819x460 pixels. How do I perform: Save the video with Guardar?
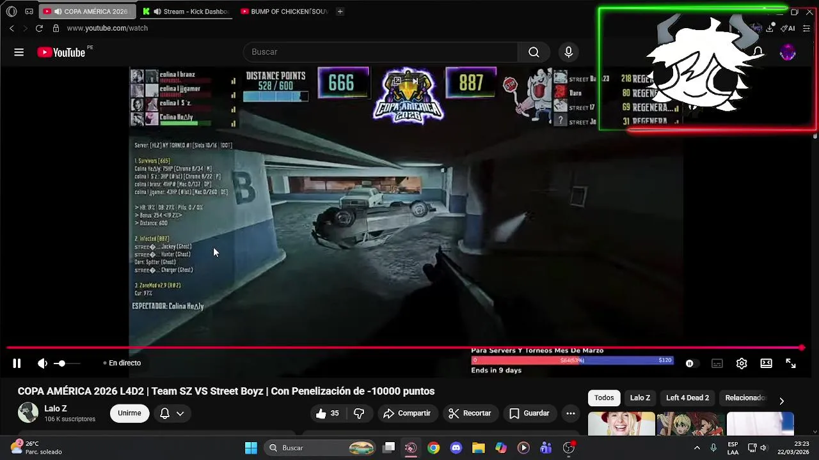pos(529,413)
